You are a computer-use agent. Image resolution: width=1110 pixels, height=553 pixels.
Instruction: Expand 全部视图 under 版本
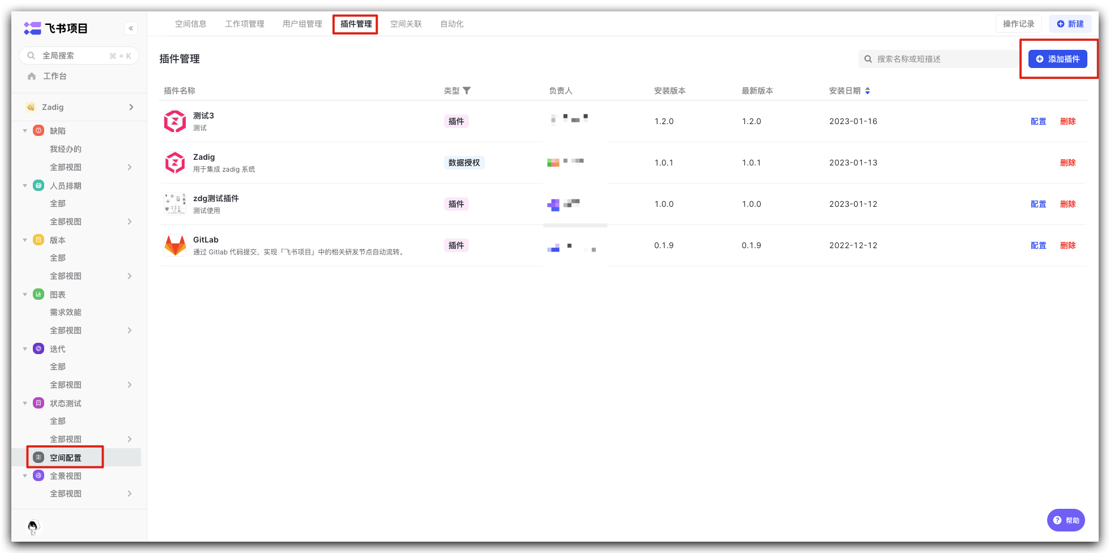tap(130, 276)
